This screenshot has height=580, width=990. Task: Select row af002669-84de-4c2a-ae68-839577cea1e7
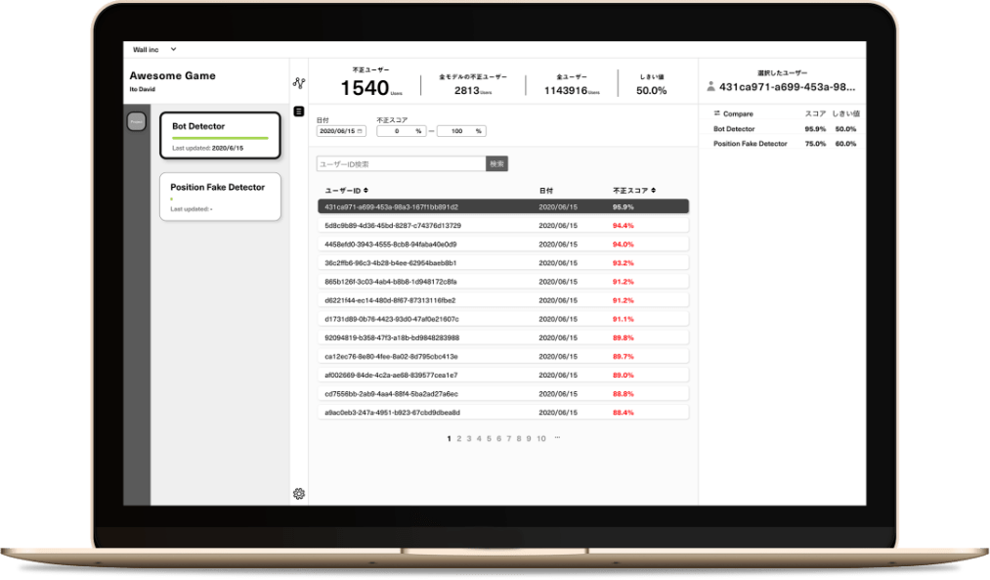click(x=503, y=376)
